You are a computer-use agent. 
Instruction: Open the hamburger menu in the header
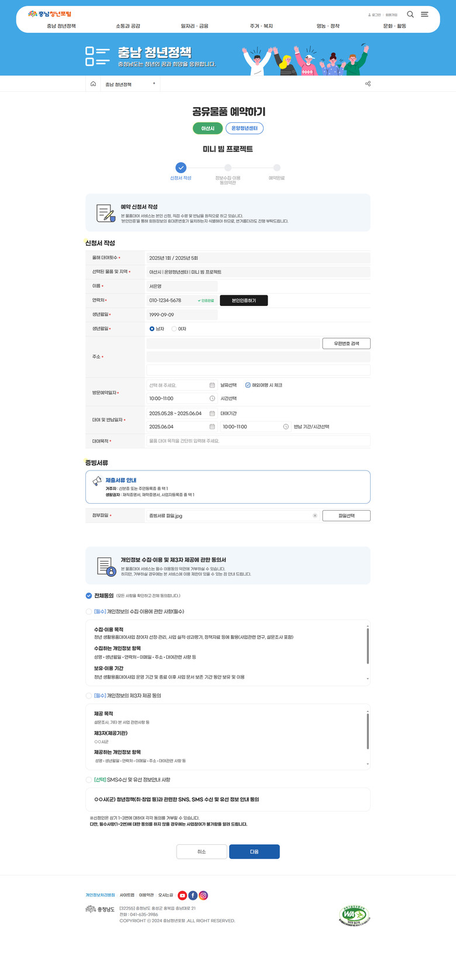[424, 15]
